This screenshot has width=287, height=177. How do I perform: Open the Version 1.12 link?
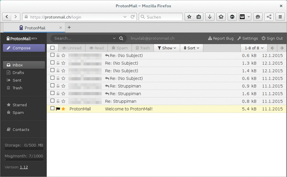coord(24,167)
